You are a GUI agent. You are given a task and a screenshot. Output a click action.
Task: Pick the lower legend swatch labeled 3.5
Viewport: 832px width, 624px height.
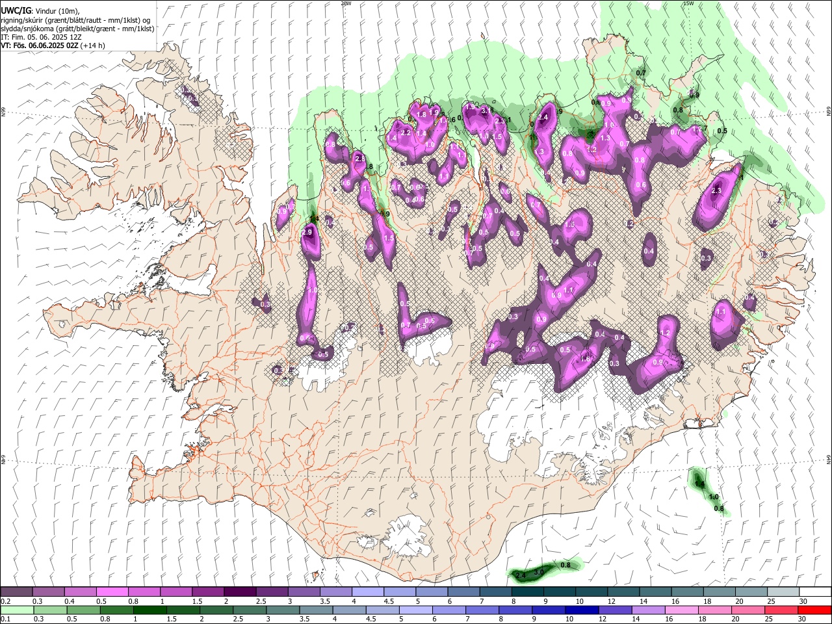coord(316,610)
